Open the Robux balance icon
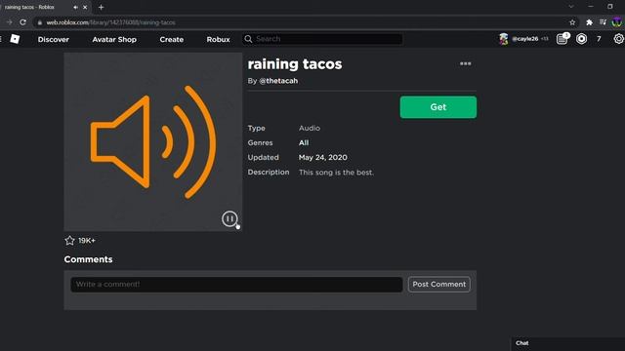The height and width of the screenshot is (351, 625). 582,39
